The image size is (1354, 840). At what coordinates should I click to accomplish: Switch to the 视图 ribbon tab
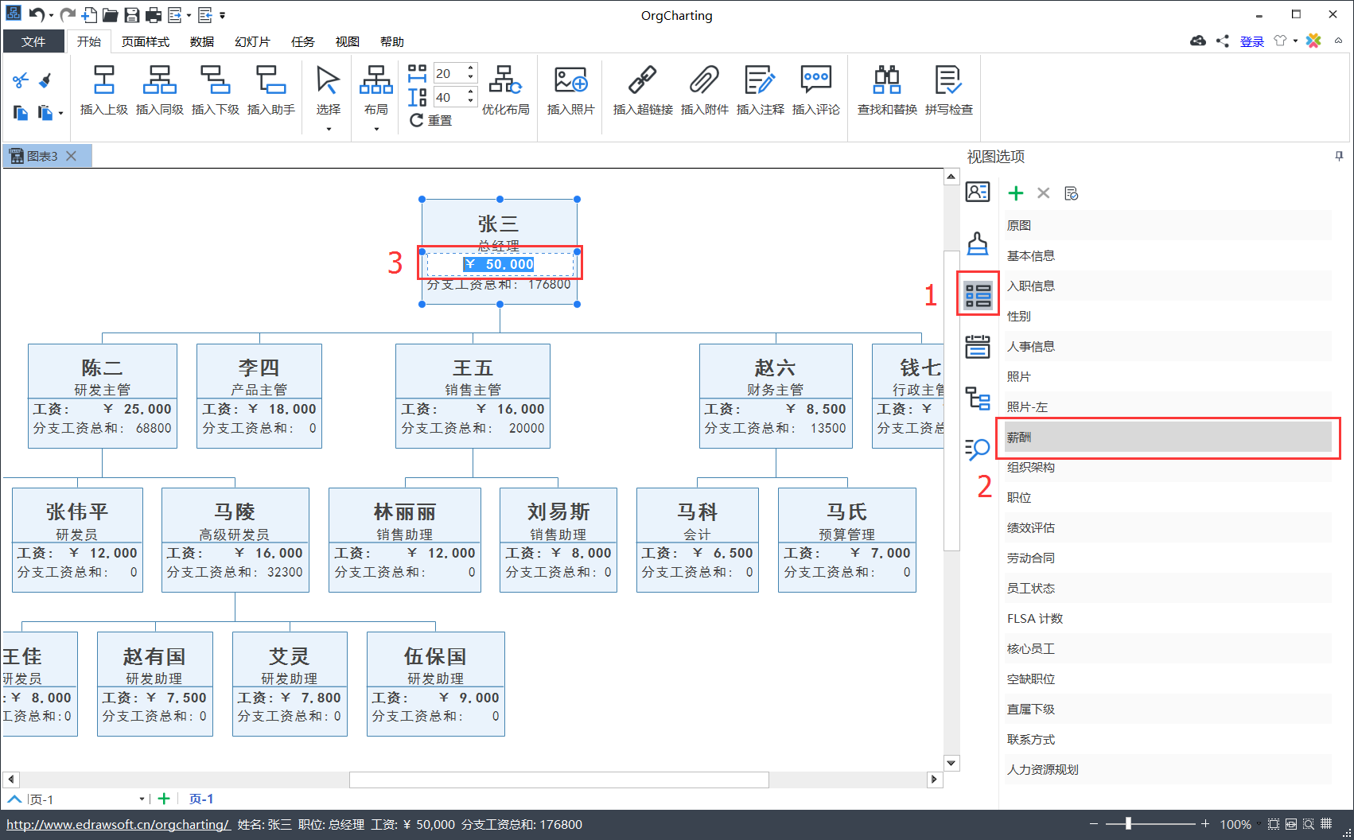click(348, 41)
